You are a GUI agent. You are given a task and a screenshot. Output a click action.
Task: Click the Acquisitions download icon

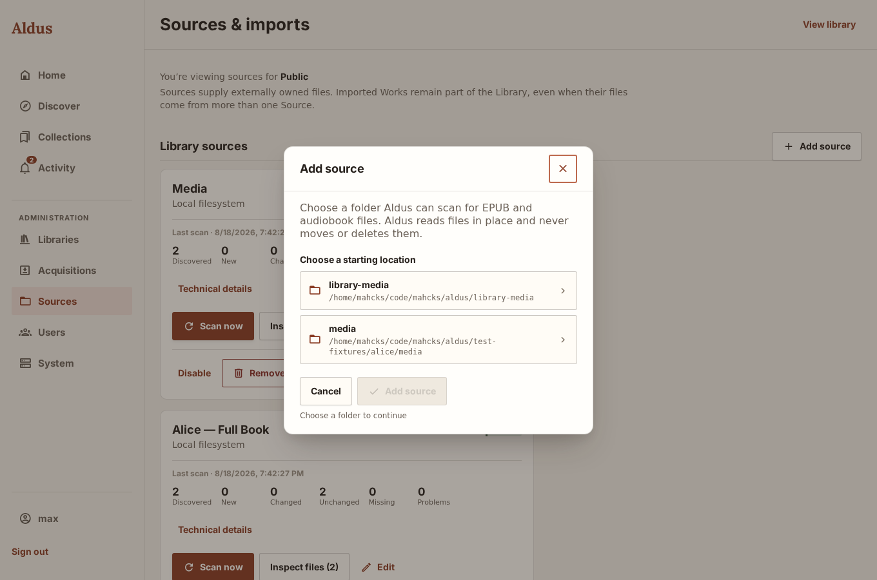coord(25,271)
